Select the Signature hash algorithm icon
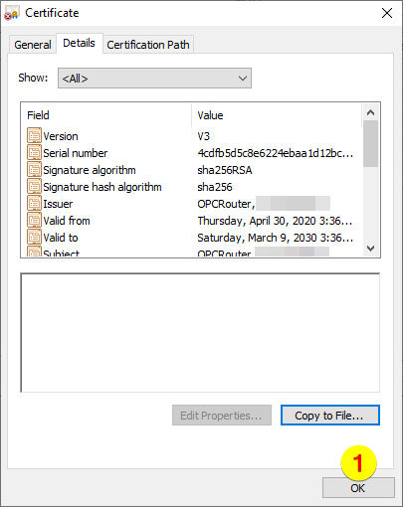Image resolution: width=403 pixels, height=507 pixels. coord(34,187)
